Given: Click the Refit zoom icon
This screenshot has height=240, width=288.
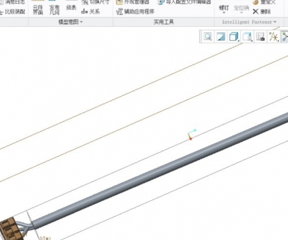Looking at the screenshot, I should [x=207, y=36].
